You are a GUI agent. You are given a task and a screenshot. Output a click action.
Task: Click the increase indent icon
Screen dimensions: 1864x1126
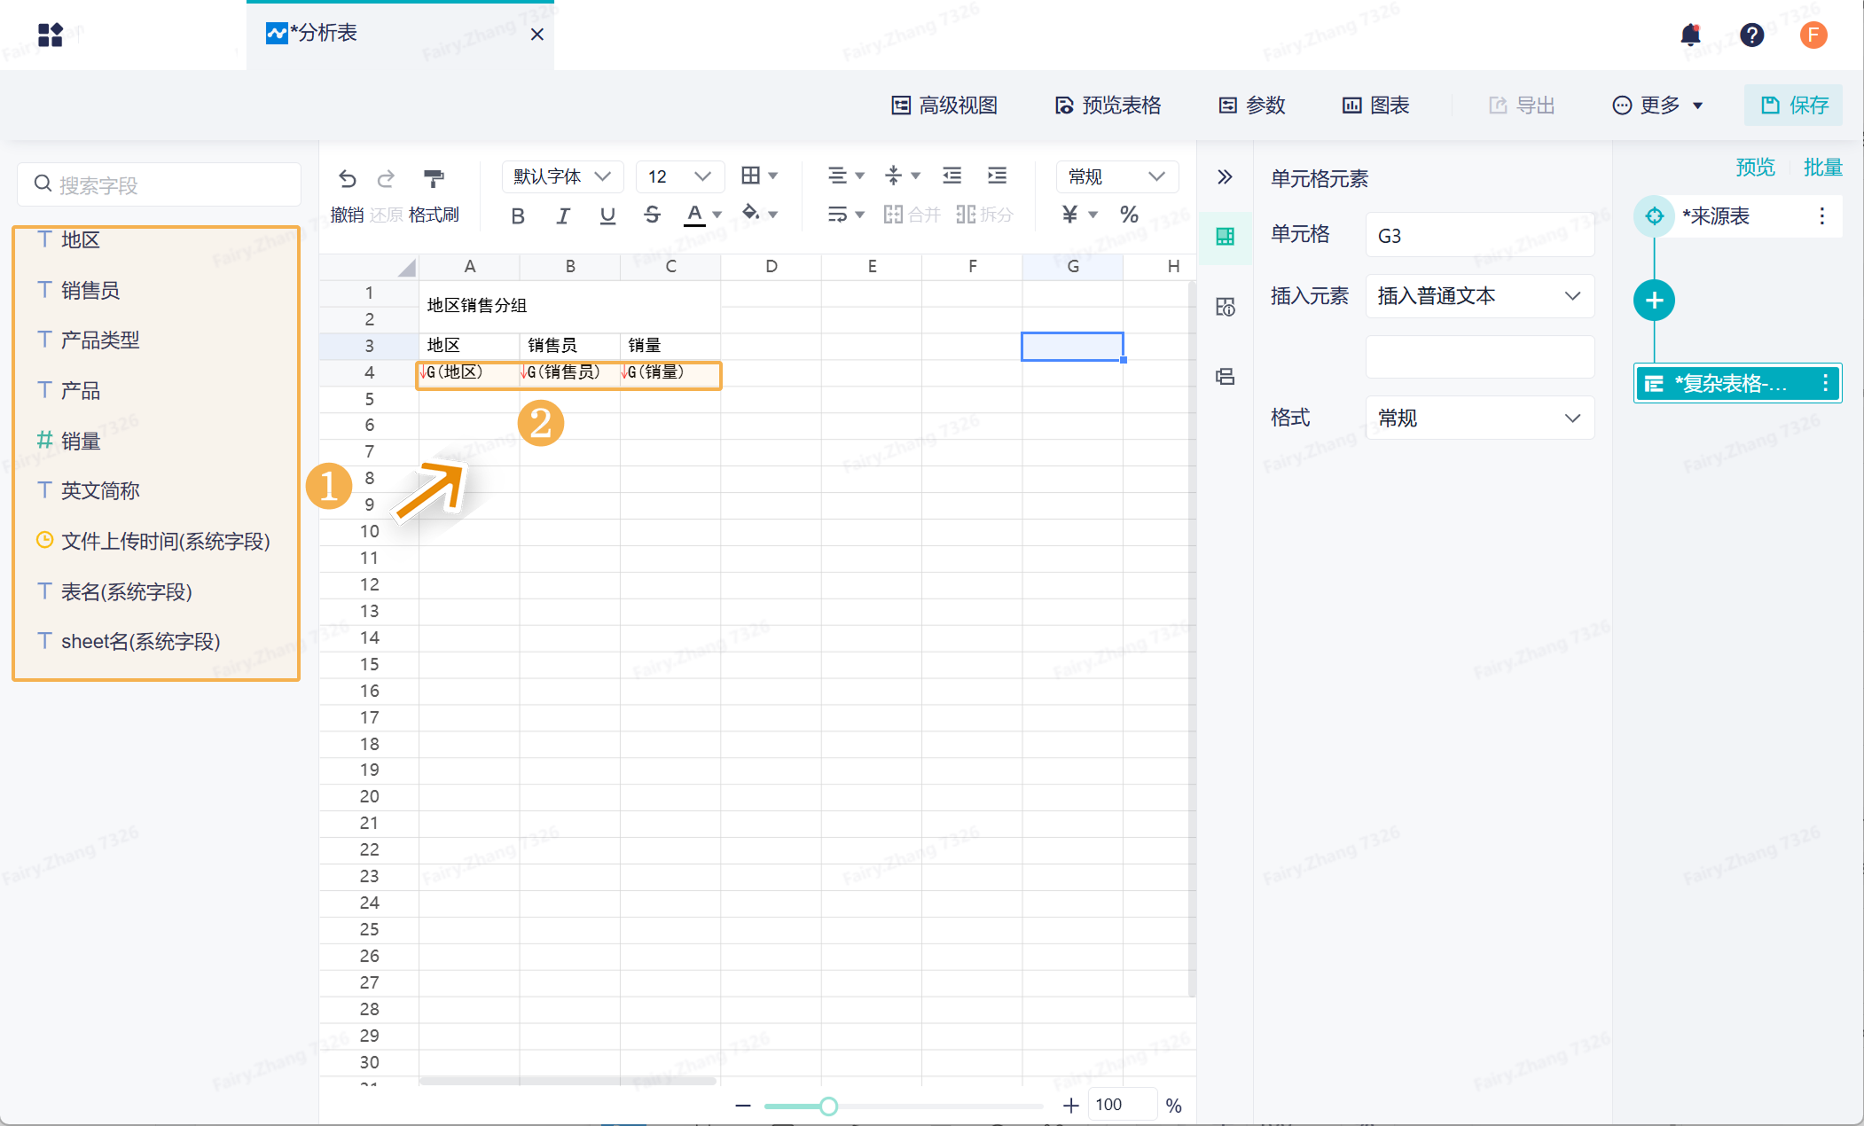[x=997, y=176]
